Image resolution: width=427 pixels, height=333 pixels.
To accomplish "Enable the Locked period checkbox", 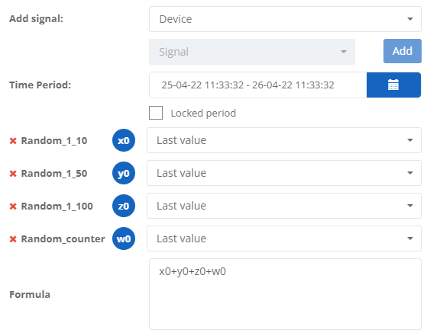I will [x=156, y=113].
